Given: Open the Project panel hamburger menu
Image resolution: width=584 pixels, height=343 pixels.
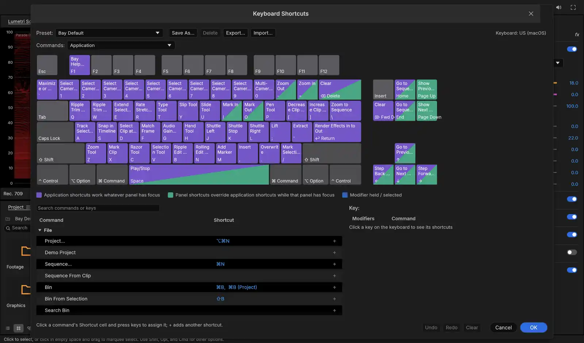Looking at the screenshot, I should pyautogui.click(x=28, y=207).
